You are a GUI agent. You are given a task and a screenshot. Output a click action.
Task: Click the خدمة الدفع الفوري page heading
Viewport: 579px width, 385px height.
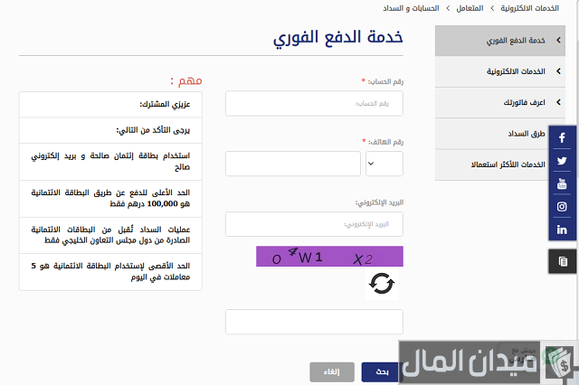337,38
